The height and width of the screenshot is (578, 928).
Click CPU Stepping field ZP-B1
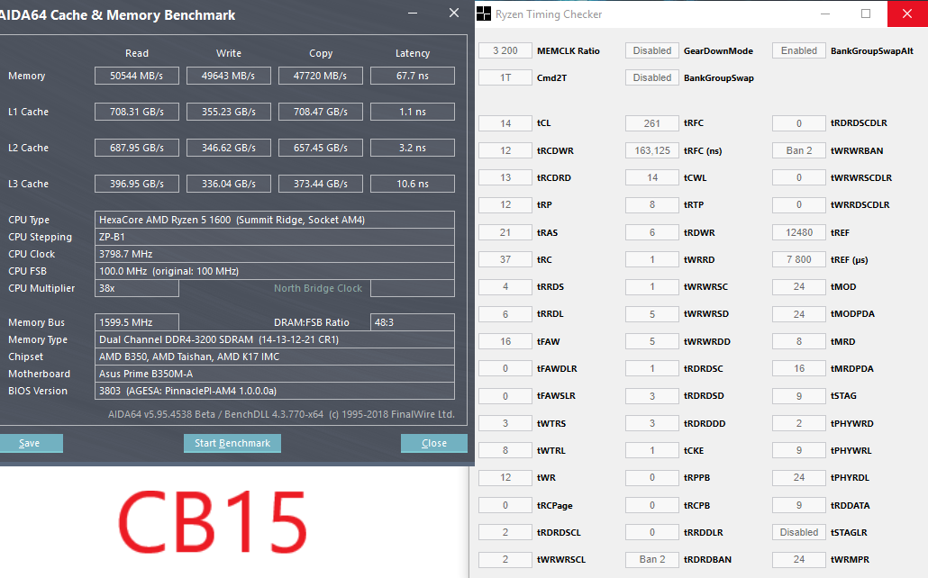click(x=275, y=237)
